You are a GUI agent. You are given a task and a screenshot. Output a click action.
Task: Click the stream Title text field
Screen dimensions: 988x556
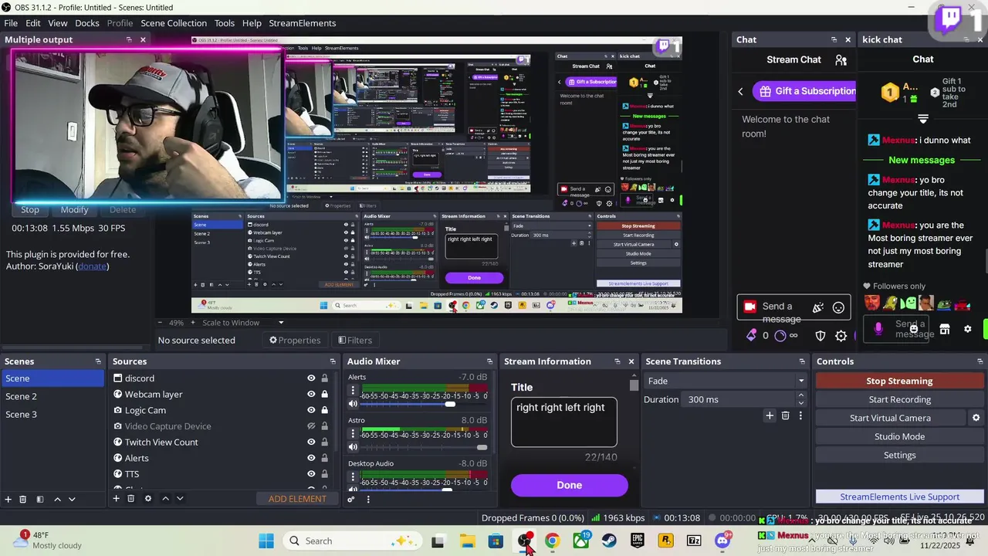coord(563,422)
